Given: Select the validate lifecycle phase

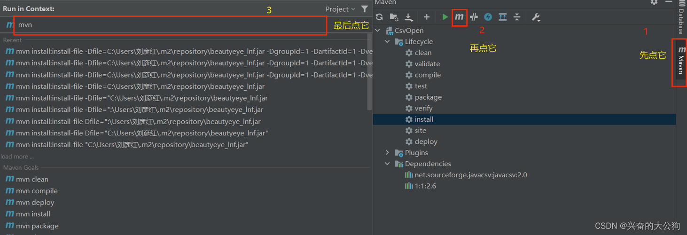Looking at the screenshot, I should point(427,64).
